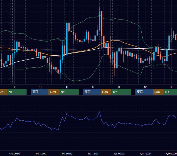Select the LDN session block just before 4/7 00:00
Image resolution: width=177 pixels, height=156 pixels.
54,92
